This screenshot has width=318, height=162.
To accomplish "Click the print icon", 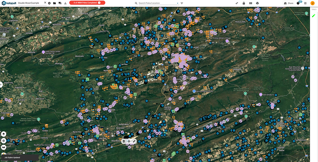I will (x=257, y=3).
